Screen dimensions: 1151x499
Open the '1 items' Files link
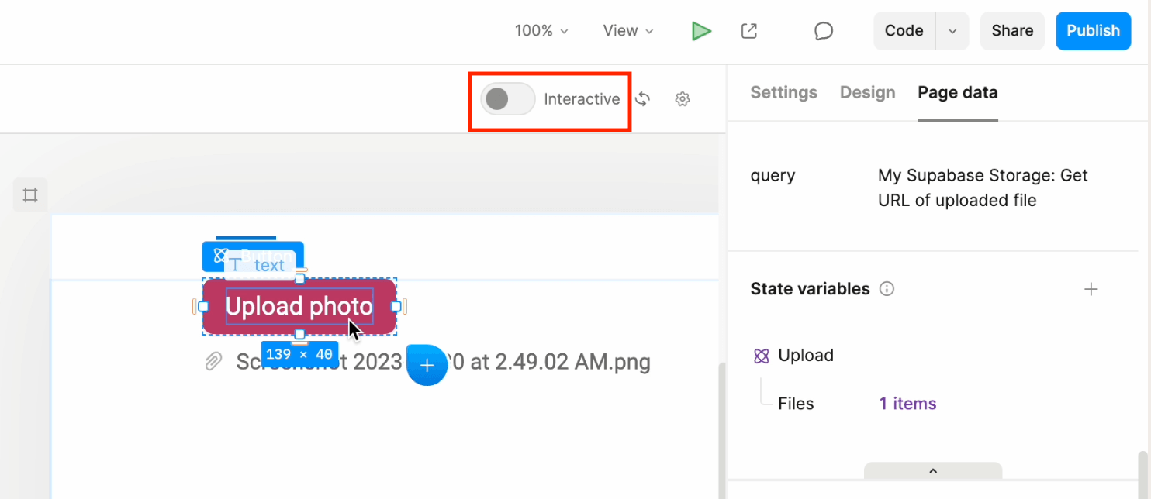[907, 403]
